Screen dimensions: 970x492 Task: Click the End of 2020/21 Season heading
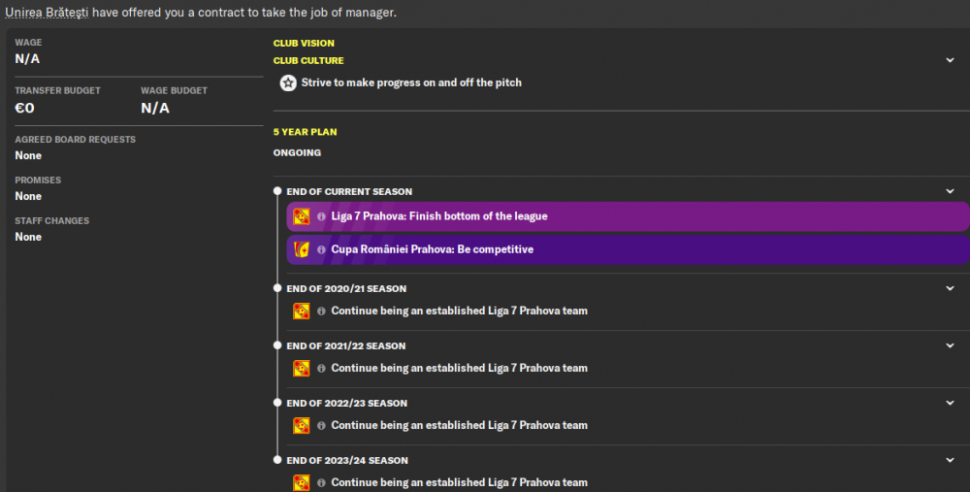pos(346,289)
